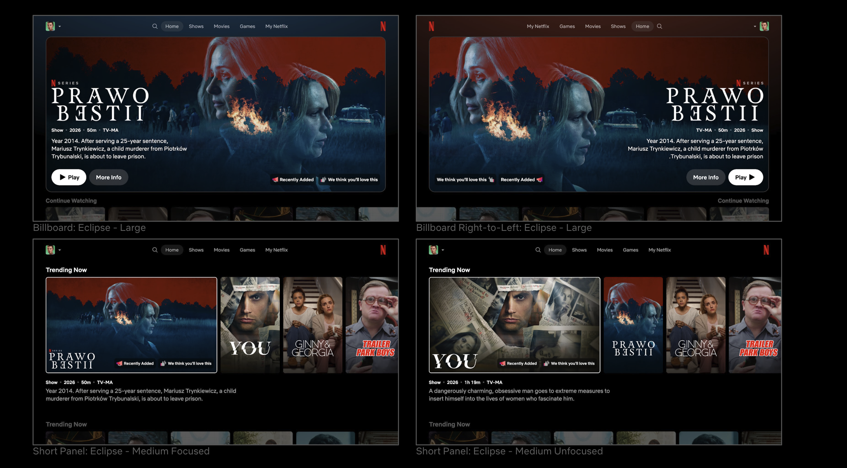Click 'Billboard: Eclipse - Large' frame label
Screen dimensions: 847x468
pyautogui.click(x=89, y=228)
